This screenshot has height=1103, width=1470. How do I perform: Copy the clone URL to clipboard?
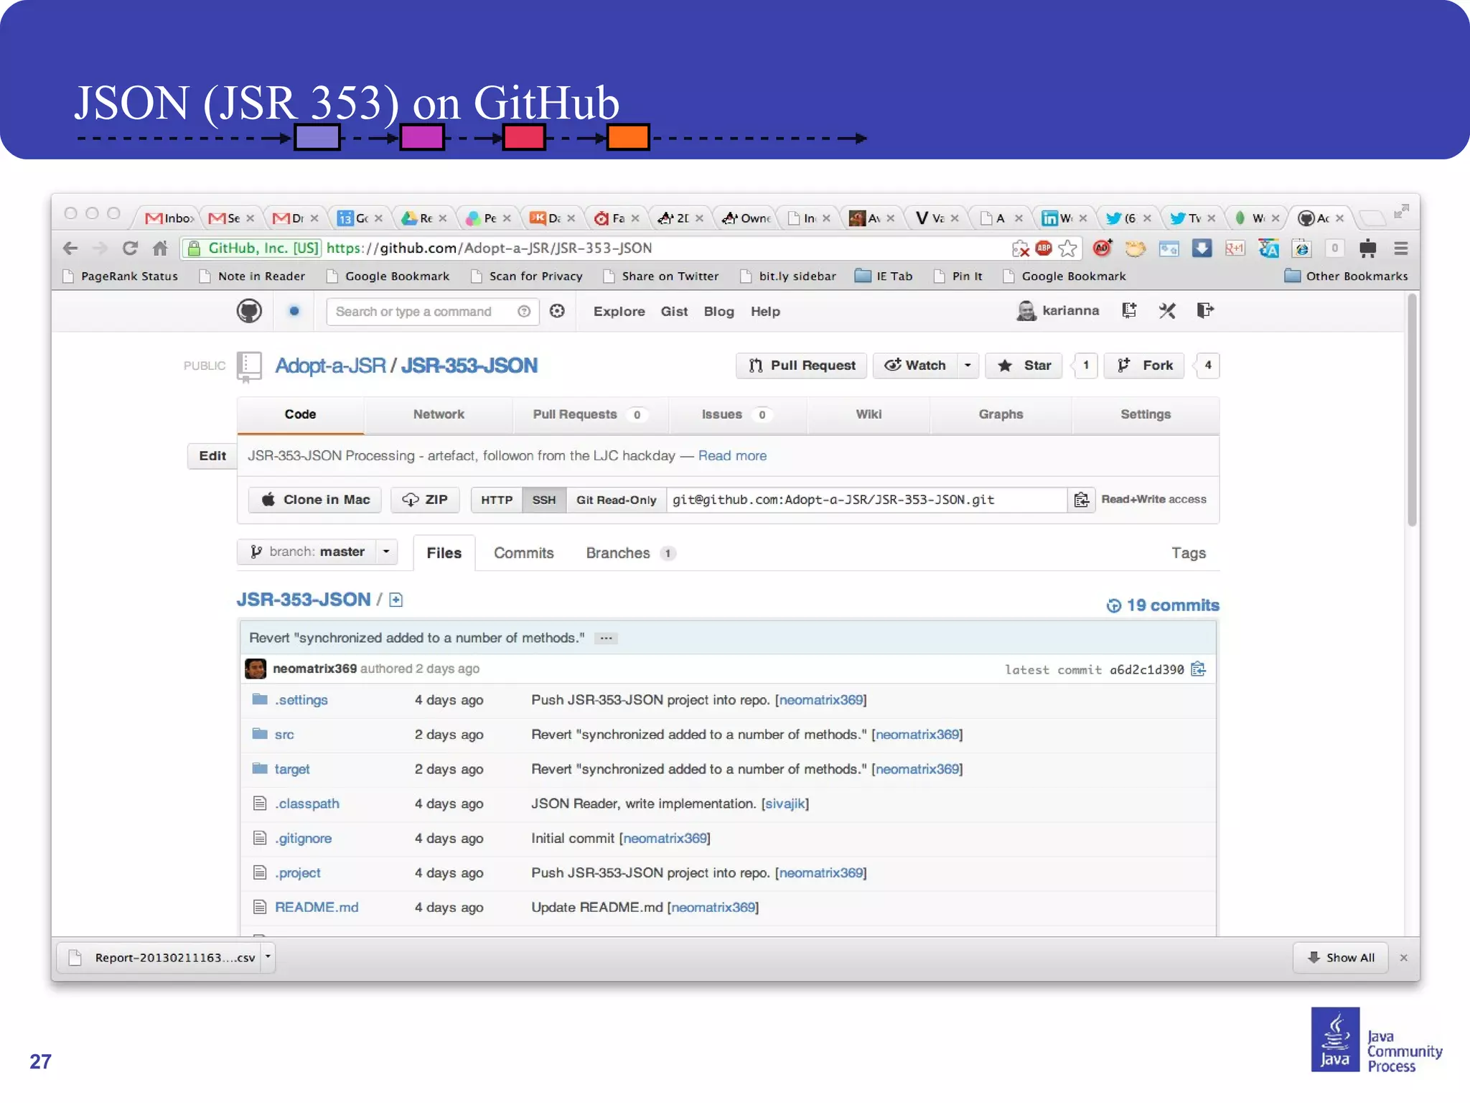[x=1082, y=500]
